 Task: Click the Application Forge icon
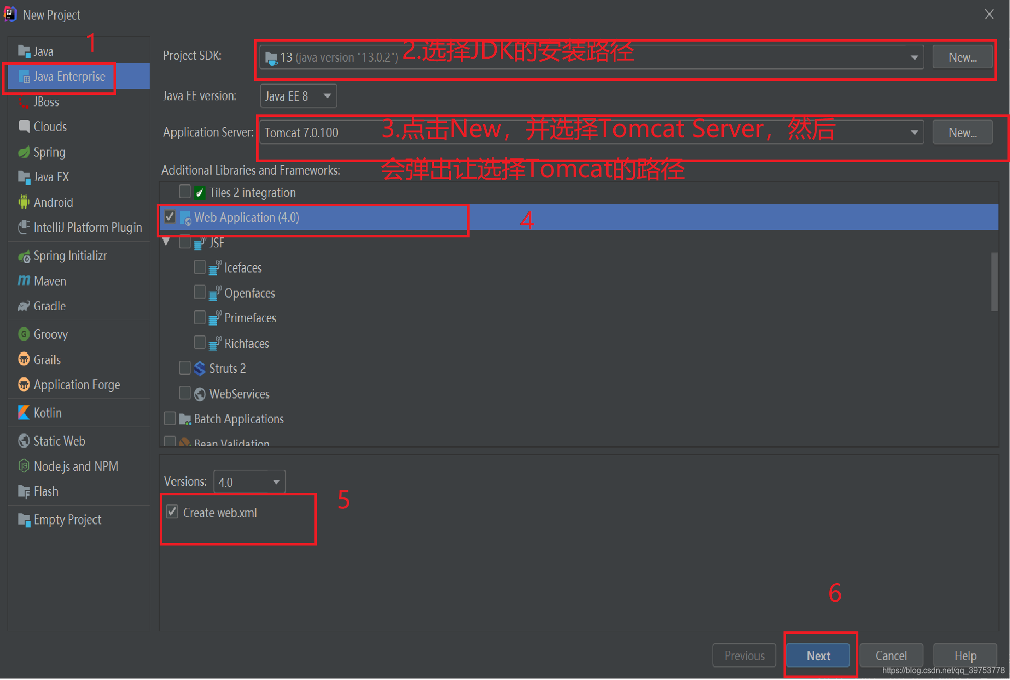[24, 385]
